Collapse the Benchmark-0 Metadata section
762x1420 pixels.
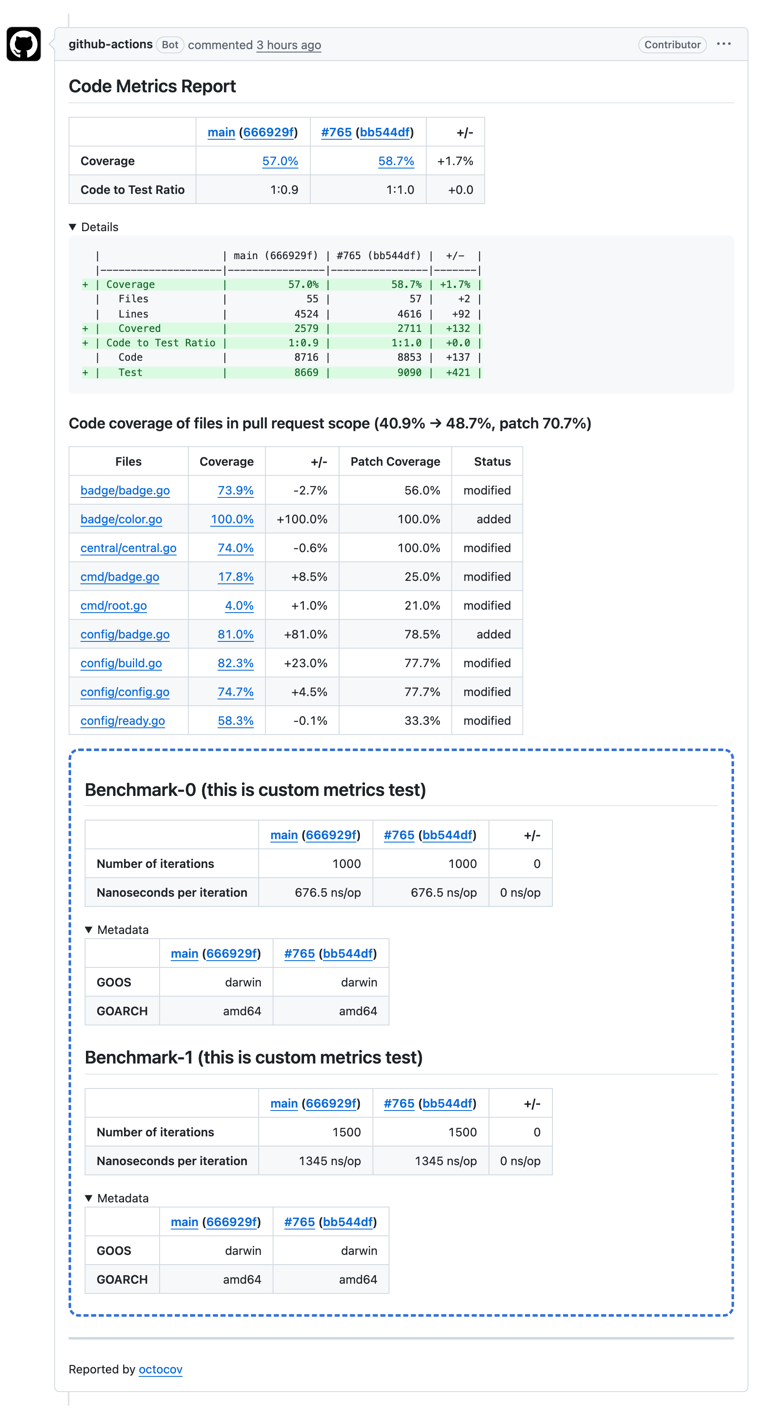[x=88, y=930]
